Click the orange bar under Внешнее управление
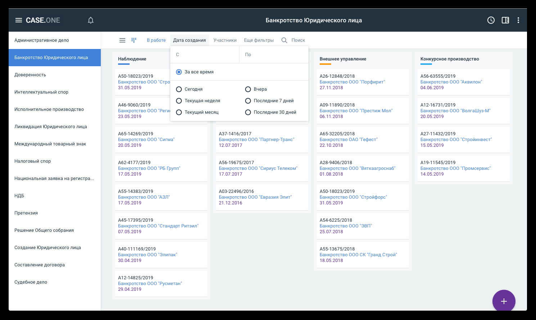Screen dimensions: 536x320 [x=325, y=64]
